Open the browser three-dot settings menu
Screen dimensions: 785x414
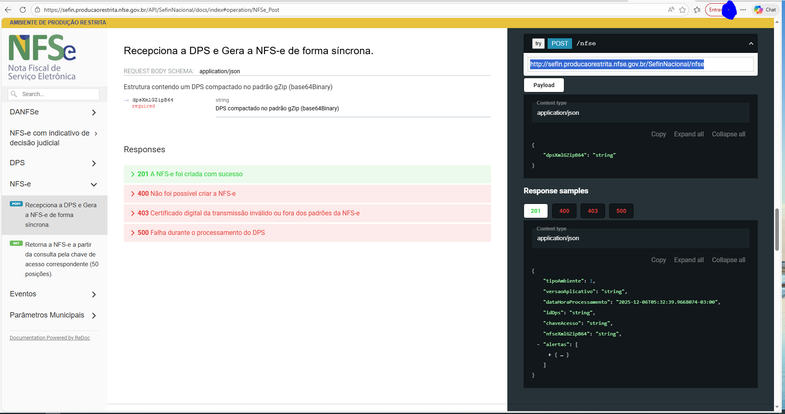click(743, 10)
